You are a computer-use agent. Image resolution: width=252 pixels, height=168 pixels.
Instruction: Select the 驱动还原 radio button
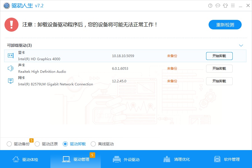[37, 144]
